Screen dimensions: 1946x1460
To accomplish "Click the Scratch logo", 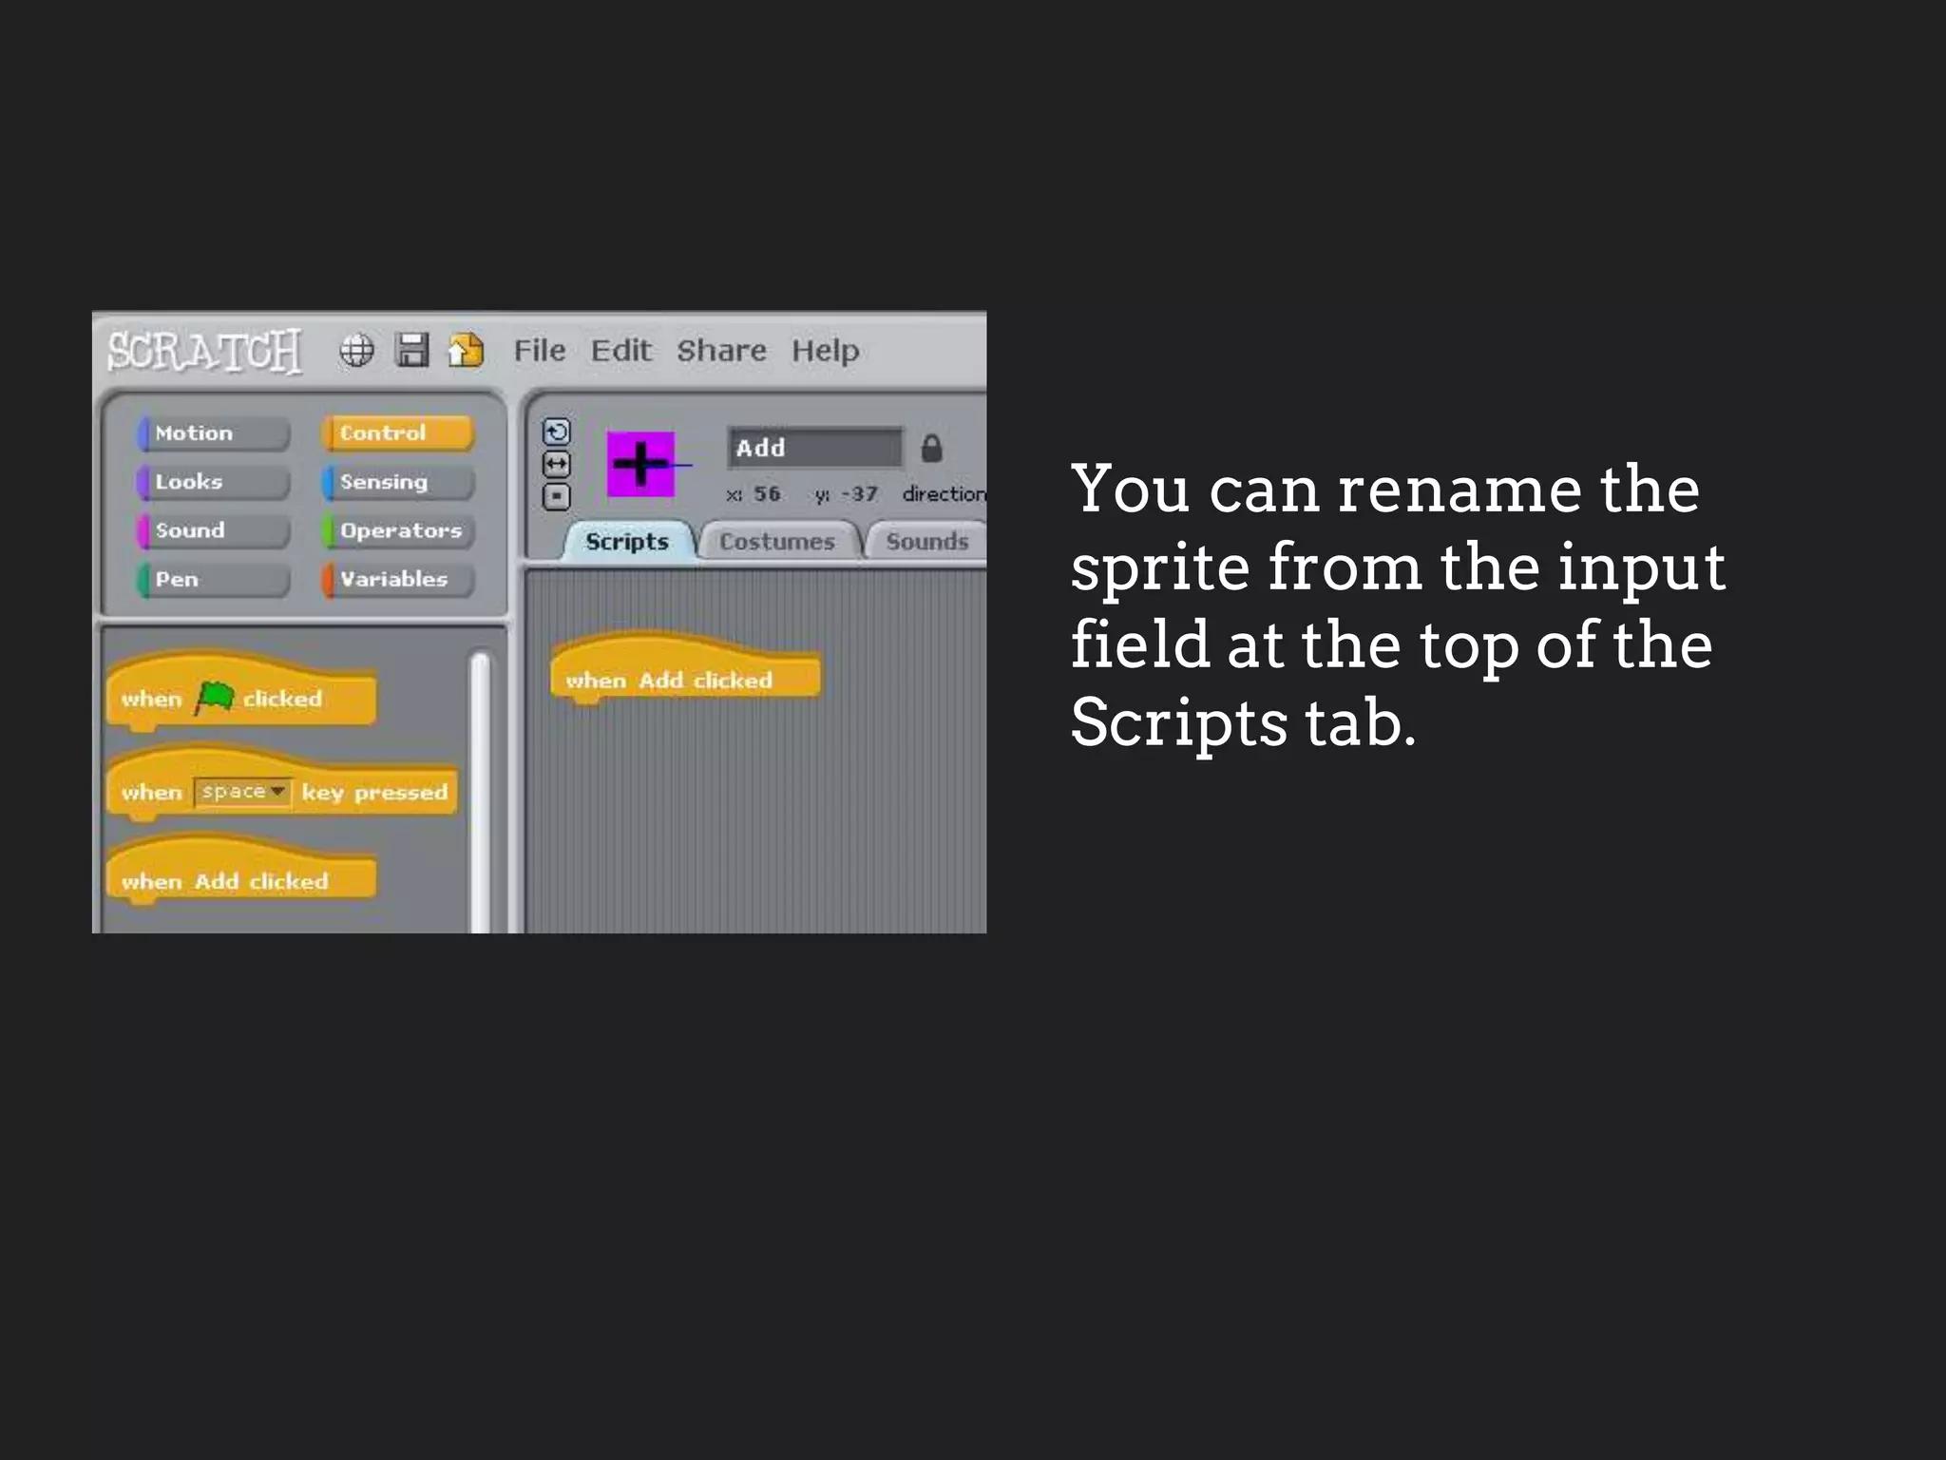I will [204, 351].
